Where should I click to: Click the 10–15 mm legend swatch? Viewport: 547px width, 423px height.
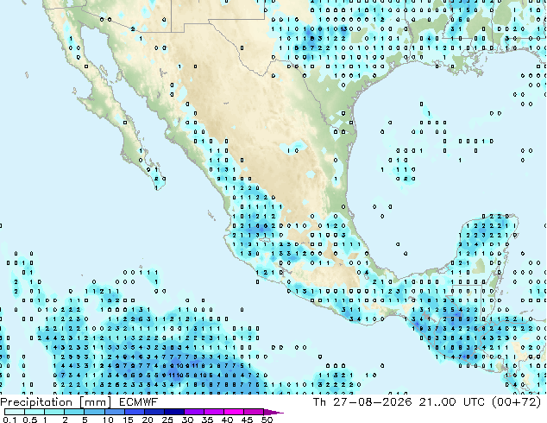point(114,412)
